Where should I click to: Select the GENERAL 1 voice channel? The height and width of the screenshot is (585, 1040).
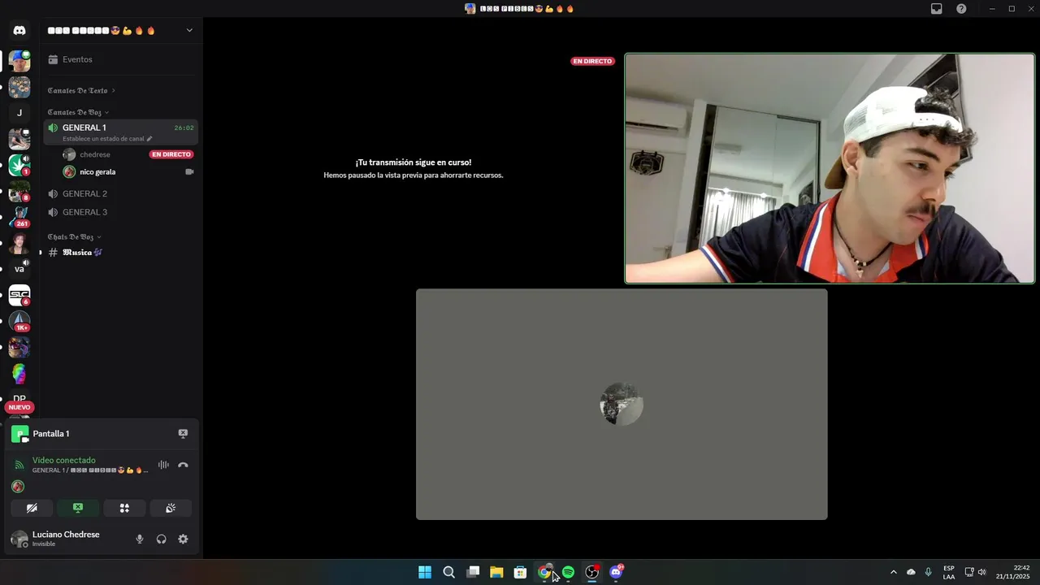(x=120, y=132)
